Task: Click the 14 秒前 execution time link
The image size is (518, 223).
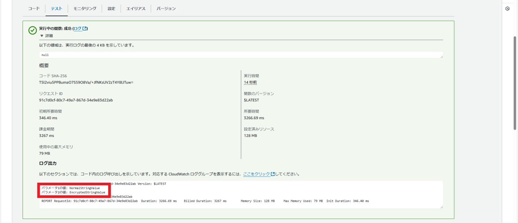Action: pos(250,82)
